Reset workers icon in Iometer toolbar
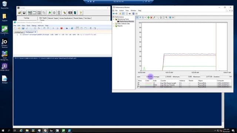This screenshot has width=237, height=133. point(64,13)
